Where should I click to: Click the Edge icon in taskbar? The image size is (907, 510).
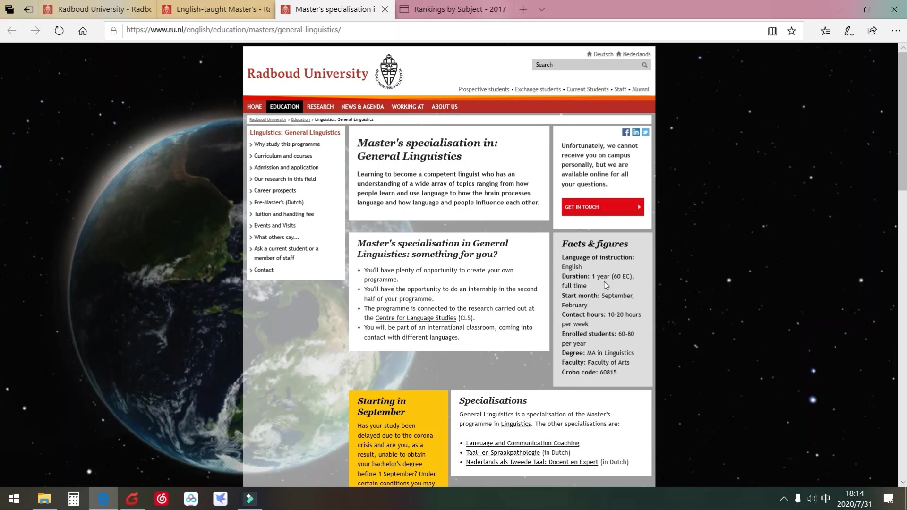click(x=103, y=499)
